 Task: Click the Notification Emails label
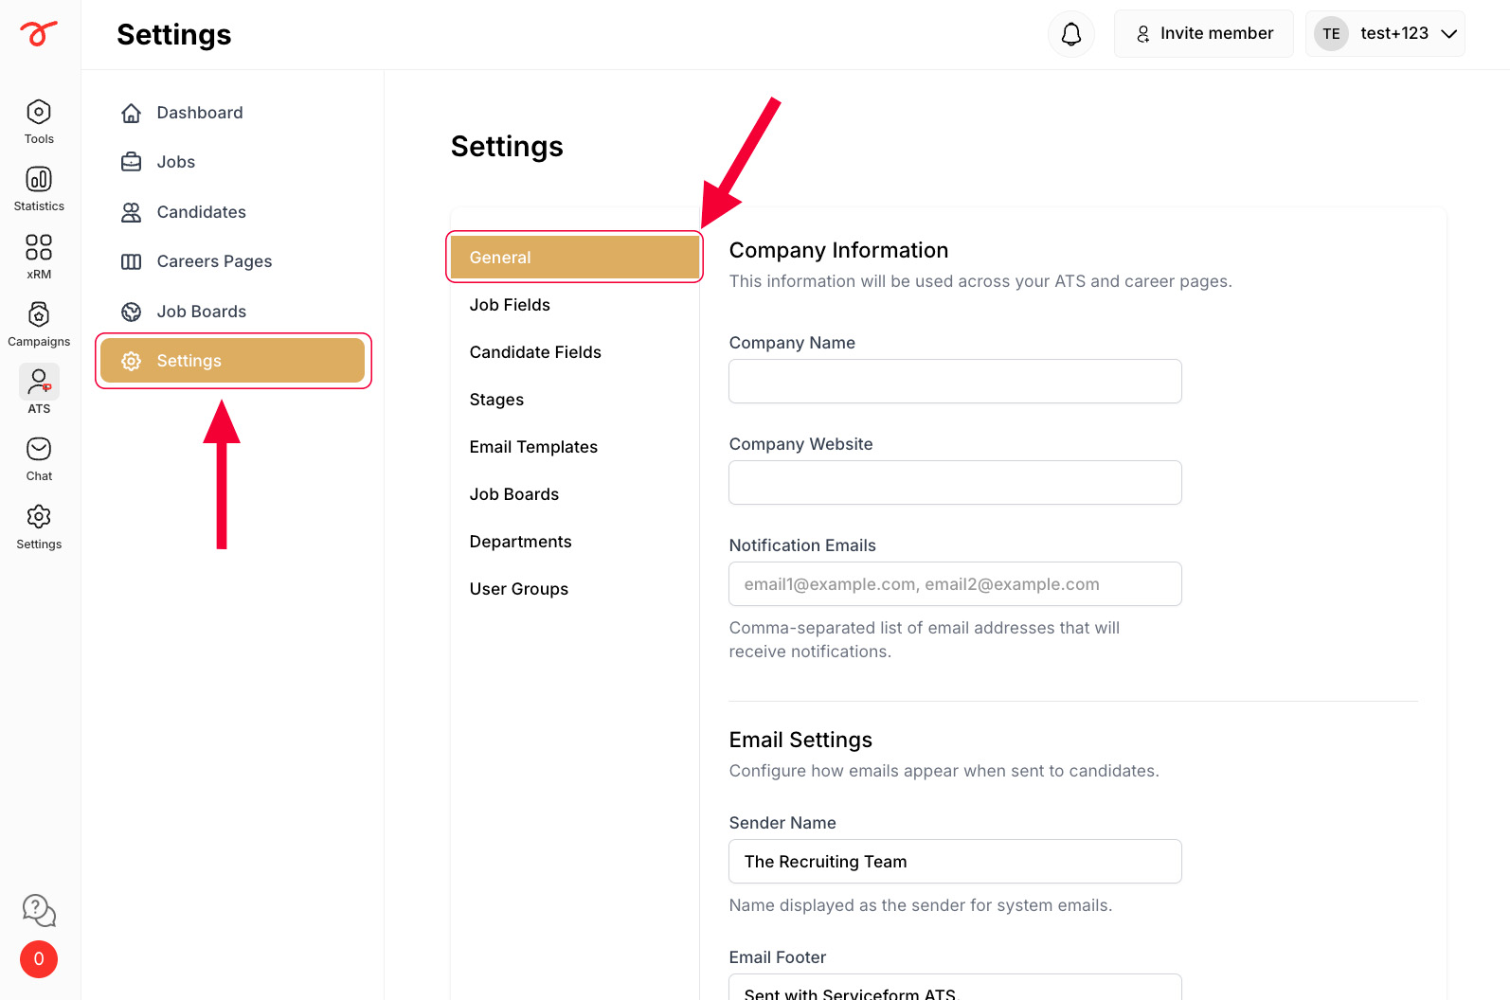802,545
